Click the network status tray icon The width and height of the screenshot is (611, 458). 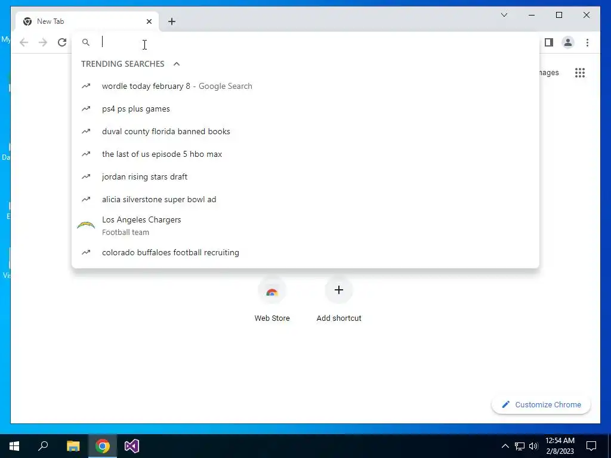pyautogui.click(x=520, y=446)
